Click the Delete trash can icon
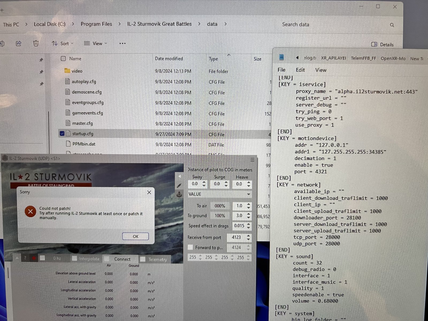 36,43
